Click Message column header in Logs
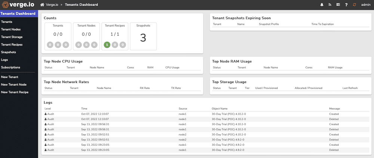The width and height of the screenshot is (374, 158). tap(334, 108)
